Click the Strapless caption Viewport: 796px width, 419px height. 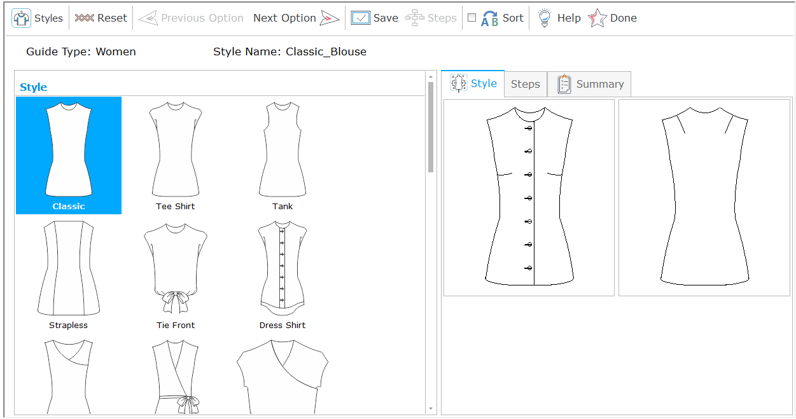[69, 325]
